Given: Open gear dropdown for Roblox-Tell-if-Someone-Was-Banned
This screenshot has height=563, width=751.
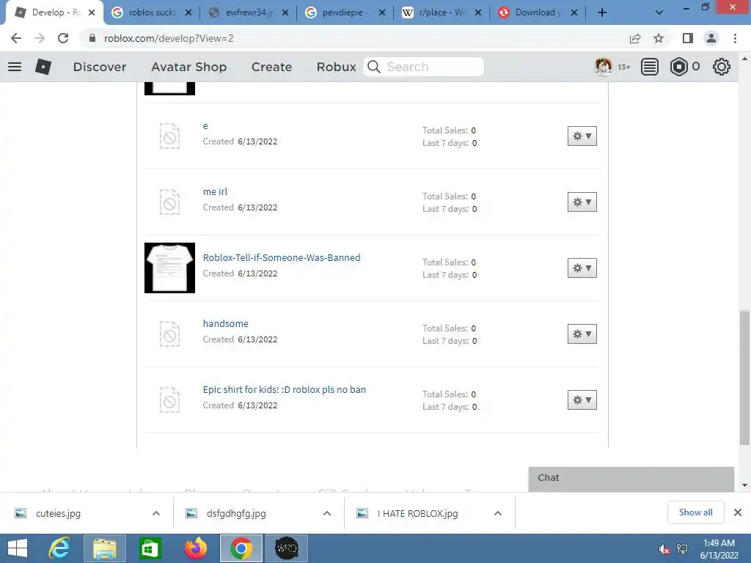Looking at the screenshot, I should click(x=582, y=268).
